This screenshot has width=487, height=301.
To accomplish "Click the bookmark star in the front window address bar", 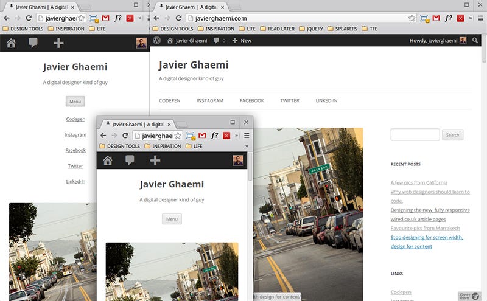I will click(178, 136).
